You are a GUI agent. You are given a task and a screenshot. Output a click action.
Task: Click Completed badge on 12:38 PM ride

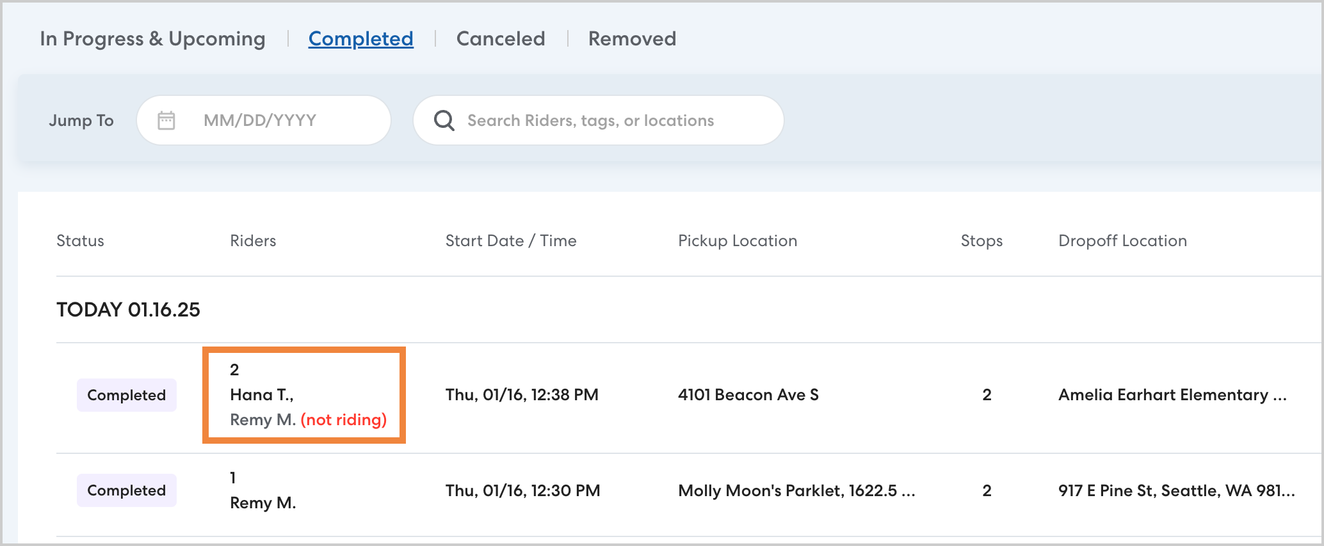(x=126, y=395)
